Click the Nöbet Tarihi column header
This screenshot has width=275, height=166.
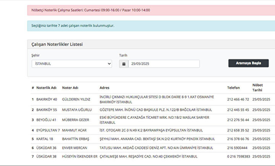click(257, 88)
